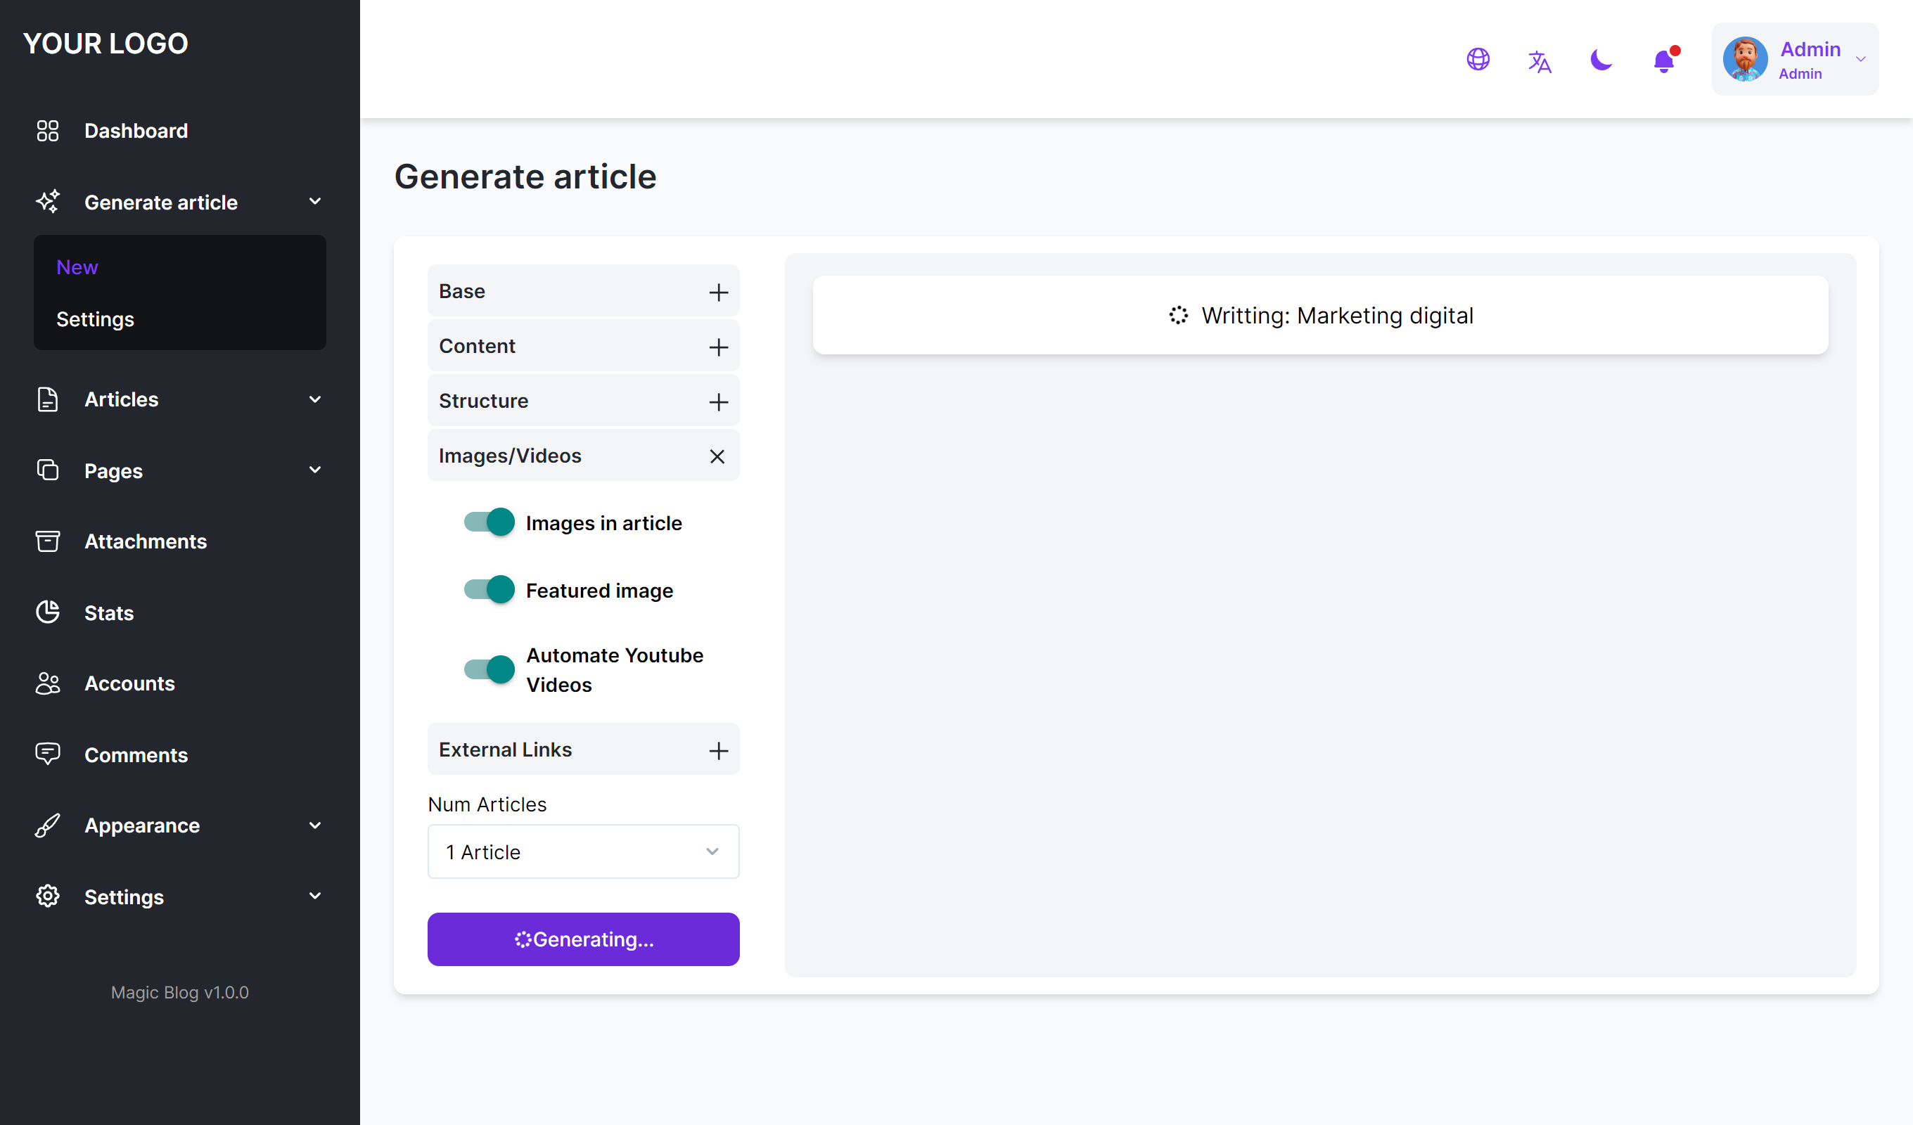Open the Admin user profile menu

tap(1795, 59)
